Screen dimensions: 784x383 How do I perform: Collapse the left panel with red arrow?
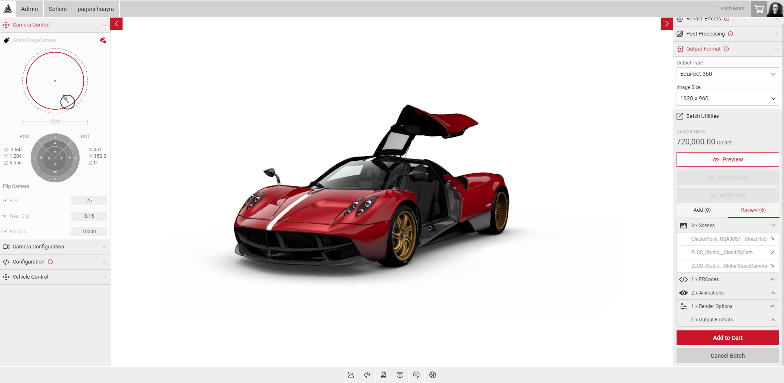[x=116, y=24]
